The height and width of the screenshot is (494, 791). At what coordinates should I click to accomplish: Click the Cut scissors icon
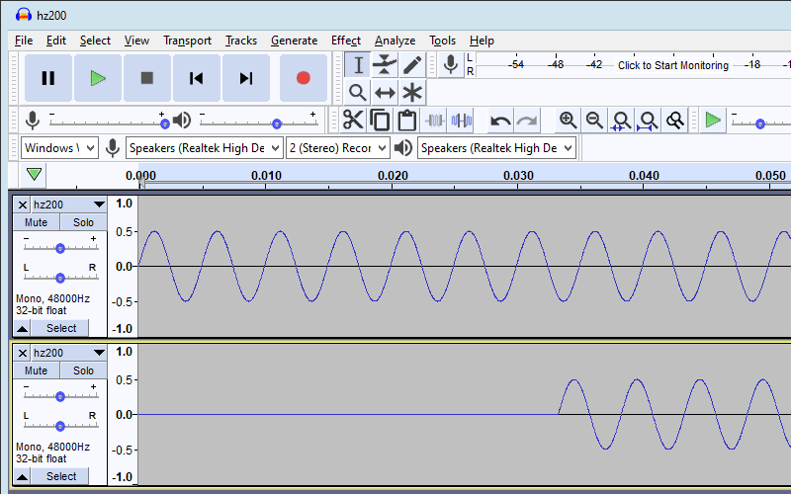point(353,121)
